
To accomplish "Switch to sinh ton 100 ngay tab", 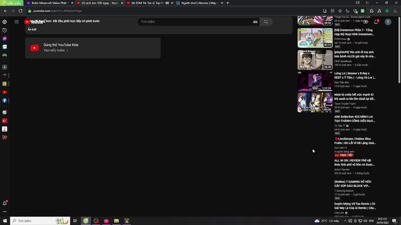I will [x=100, y=3].
